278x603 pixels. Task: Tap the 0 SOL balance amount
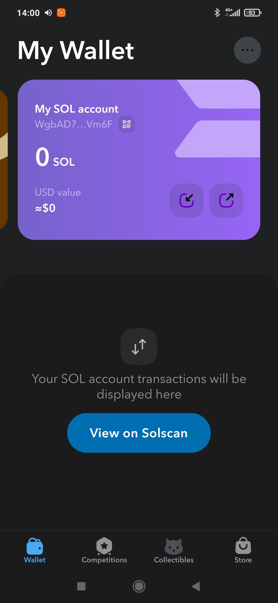pos(55,157)
